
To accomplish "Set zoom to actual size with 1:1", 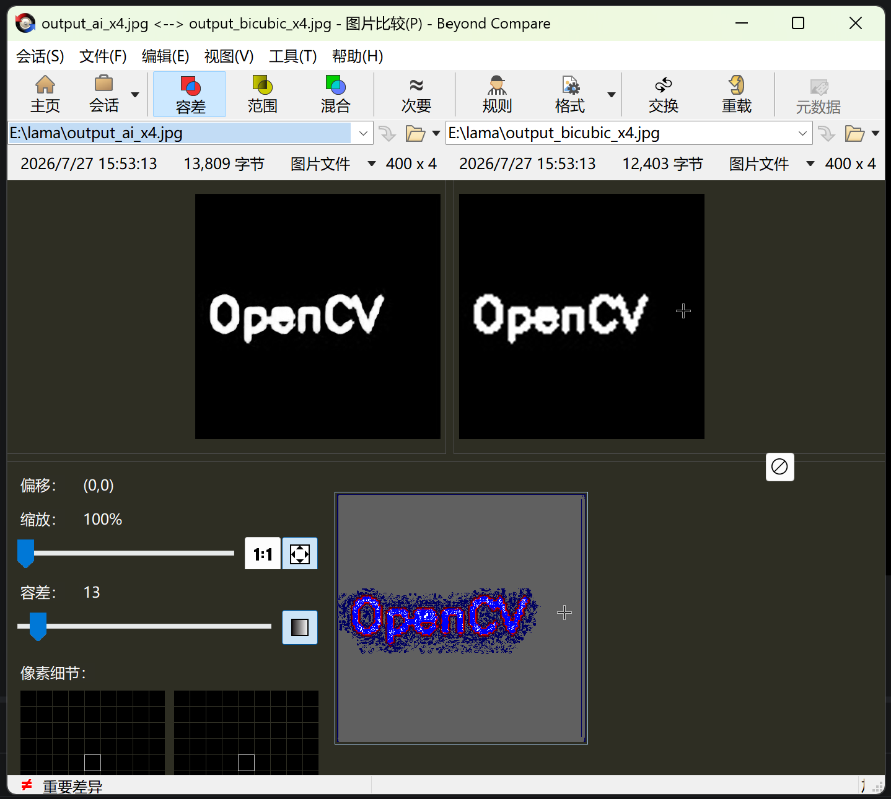I will click(263, 554).
